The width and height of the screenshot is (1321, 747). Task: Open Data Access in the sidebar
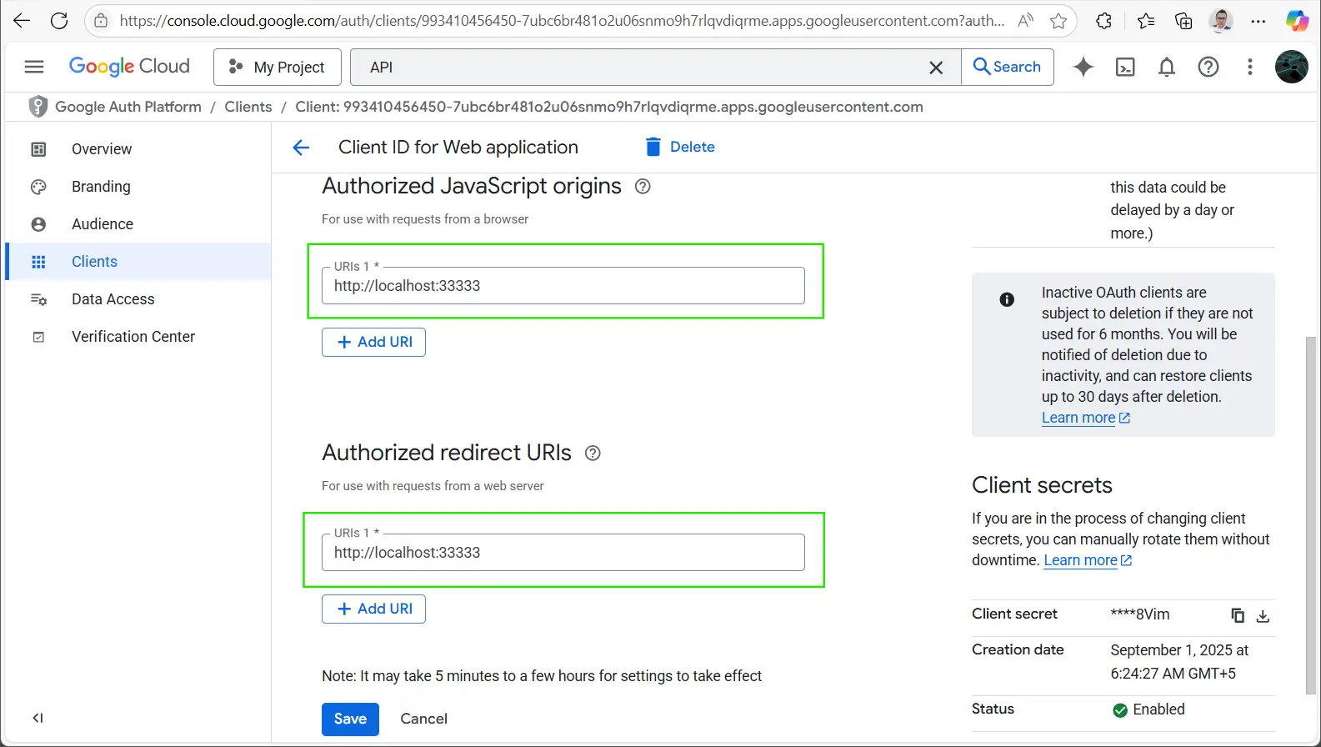(x=113, y=299)
